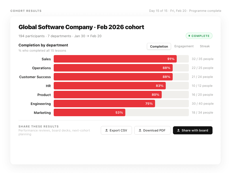Select the Completion tab
The width and height of the screenshot is (231, 173).
pos(159,46)
